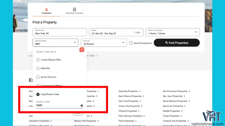
Task: Open New Orleans Properties link
Action: pyautogui.click(x=131, y=96)
